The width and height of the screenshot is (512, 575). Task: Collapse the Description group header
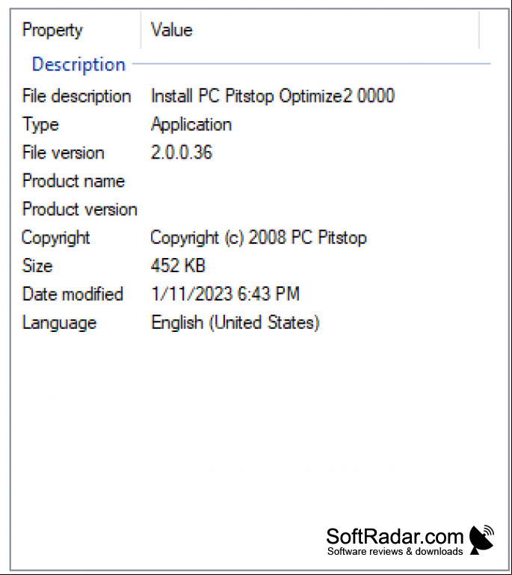[78, 64]
